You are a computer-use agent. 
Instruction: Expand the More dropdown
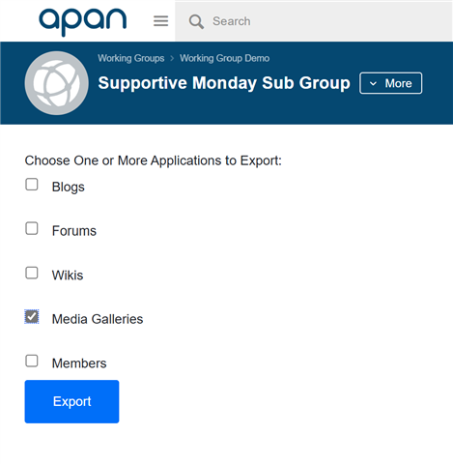coord(391,83)
